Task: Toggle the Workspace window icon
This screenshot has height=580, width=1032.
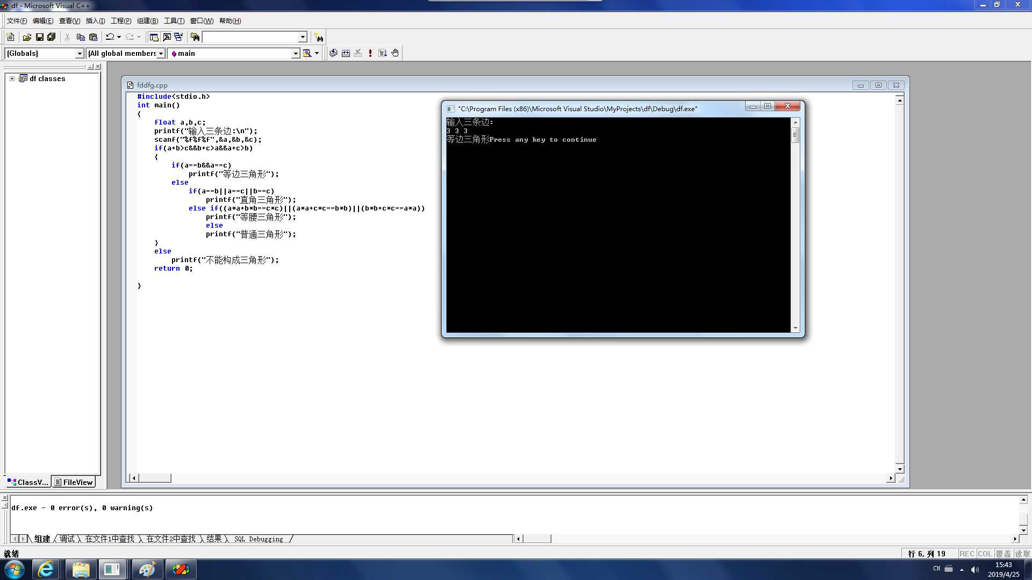Action: (154, 37)
